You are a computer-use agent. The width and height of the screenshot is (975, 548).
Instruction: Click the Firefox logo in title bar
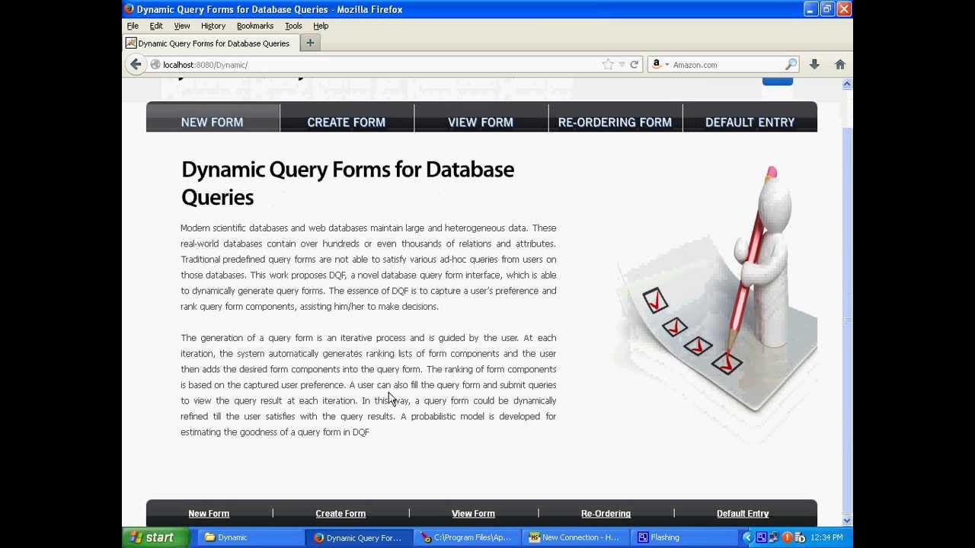(129, 9)
